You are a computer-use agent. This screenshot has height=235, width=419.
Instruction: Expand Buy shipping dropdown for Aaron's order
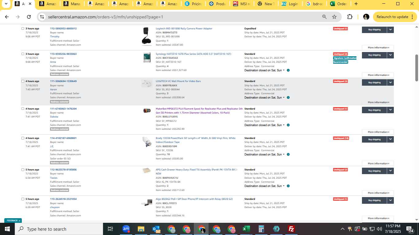click(x=390, y=82)
